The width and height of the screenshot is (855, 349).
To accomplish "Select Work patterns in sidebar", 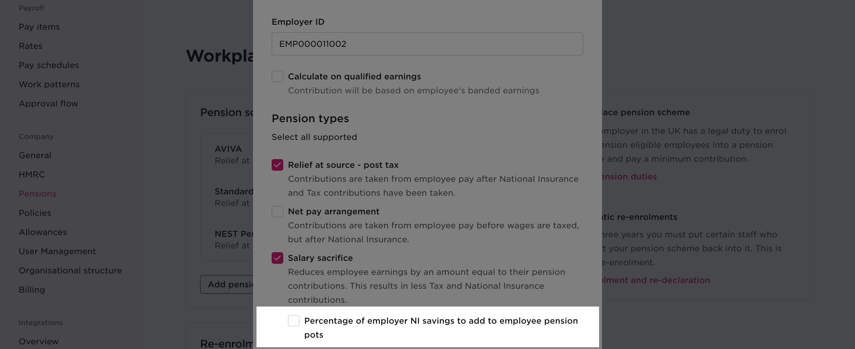I will click(49, 84).
